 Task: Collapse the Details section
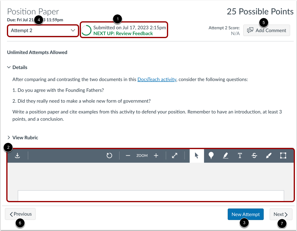(x=17, y=67)
